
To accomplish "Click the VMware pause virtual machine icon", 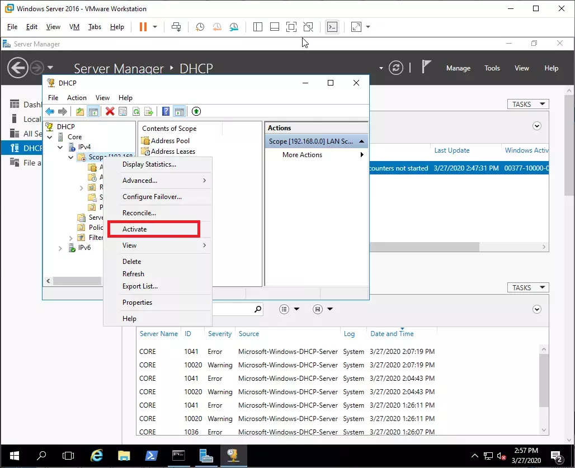I will [143, 27].
